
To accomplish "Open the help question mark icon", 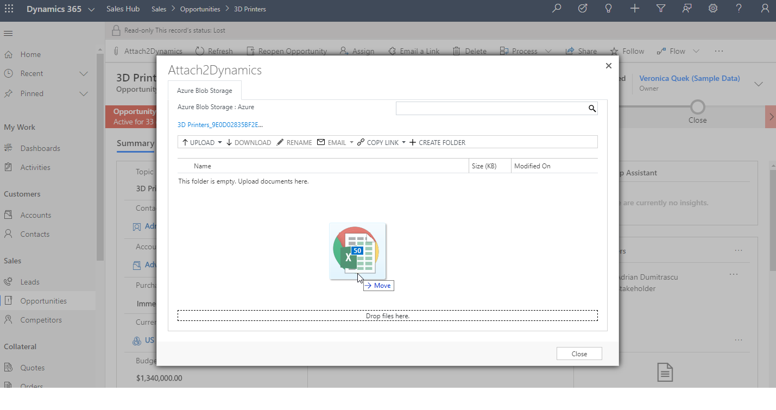I will [x=739, y=9].
